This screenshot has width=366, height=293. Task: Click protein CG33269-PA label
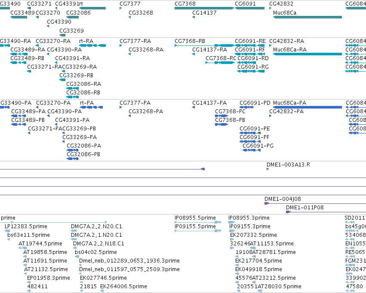click(x=80, y=137)
